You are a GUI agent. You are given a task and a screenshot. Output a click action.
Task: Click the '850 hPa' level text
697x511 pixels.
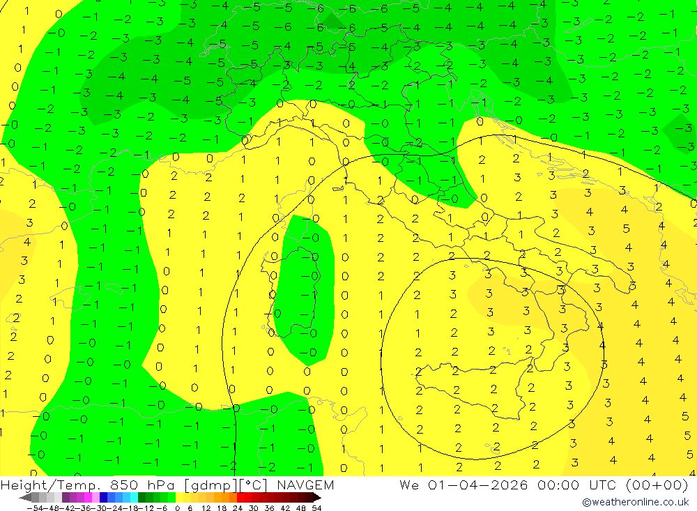[143, 485]
